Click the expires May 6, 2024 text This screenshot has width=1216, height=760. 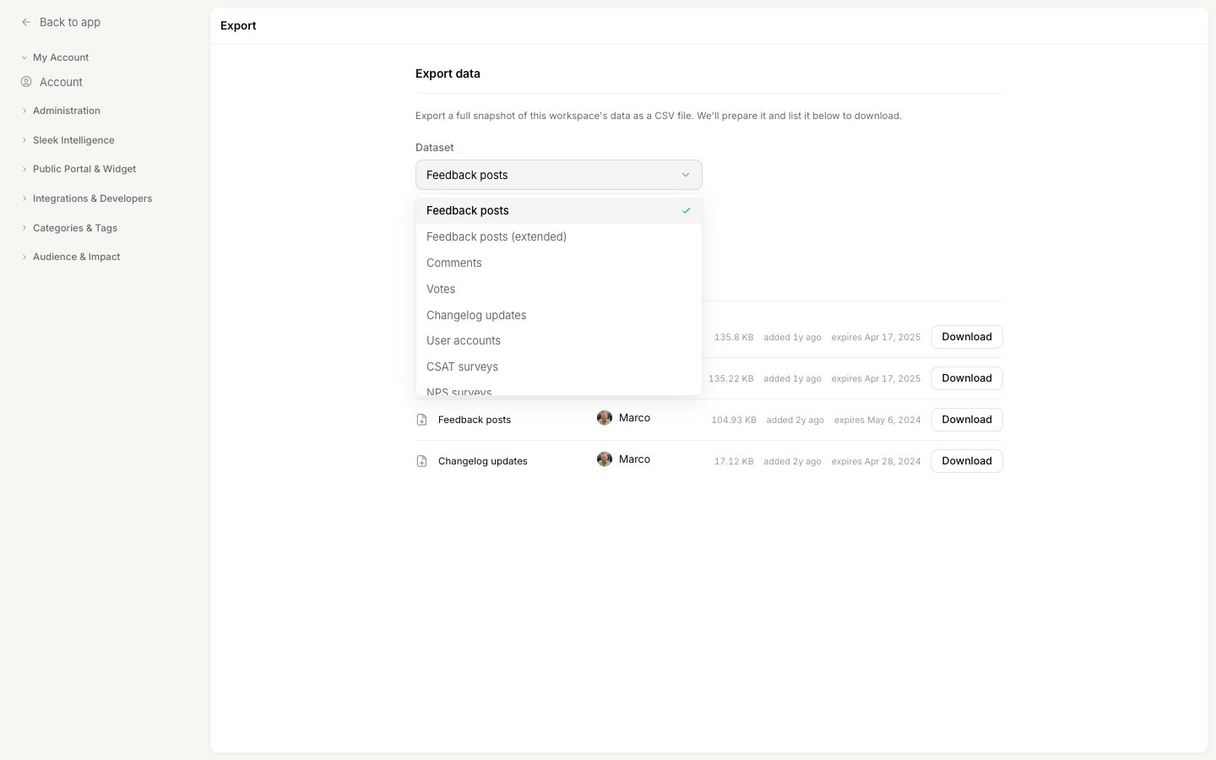coord(877,420)
